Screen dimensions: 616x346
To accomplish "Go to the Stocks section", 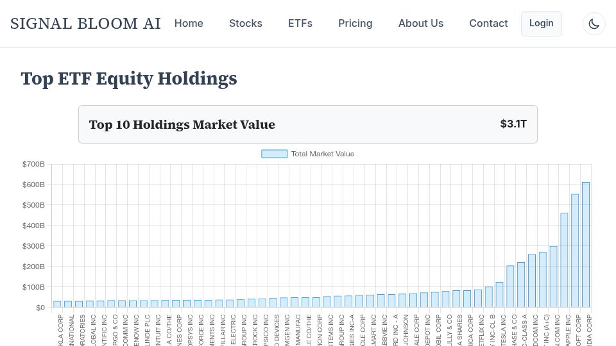I will click(246, 24).
